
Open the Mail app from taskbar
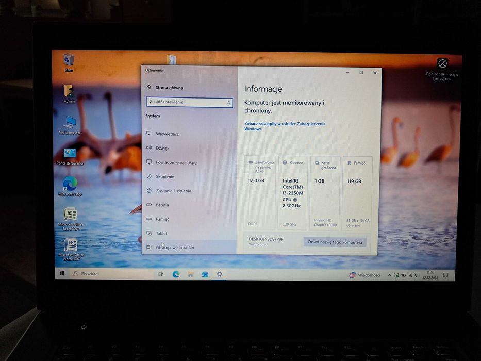tap(205, 274)
